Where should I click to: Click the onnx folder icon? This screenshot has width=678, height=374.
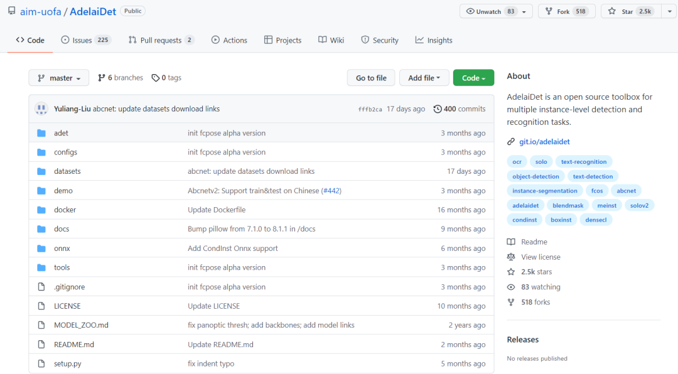pos(41,248)
